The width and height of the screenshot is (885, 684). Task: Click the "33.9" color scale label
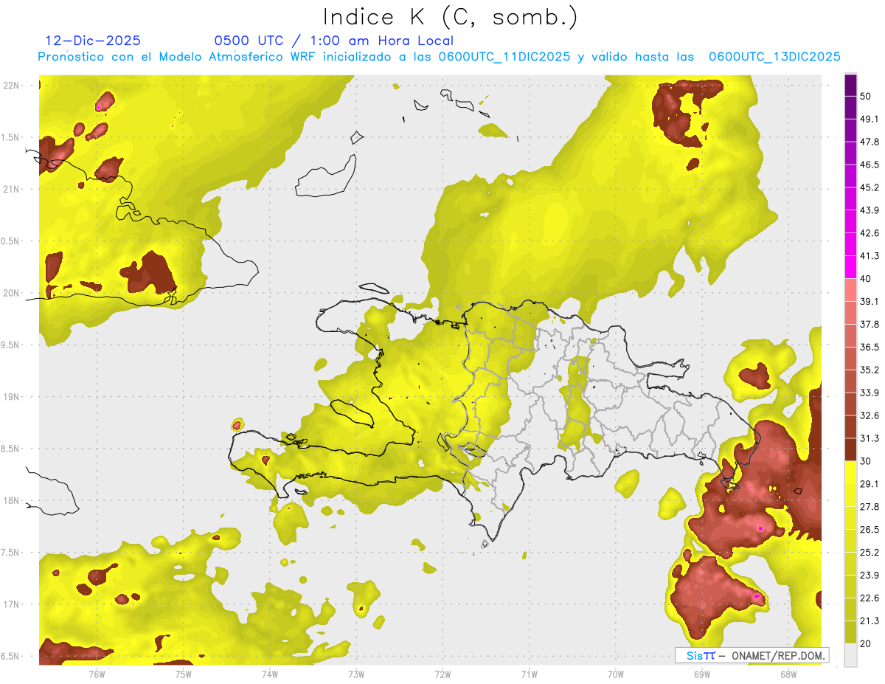[870, 393]
